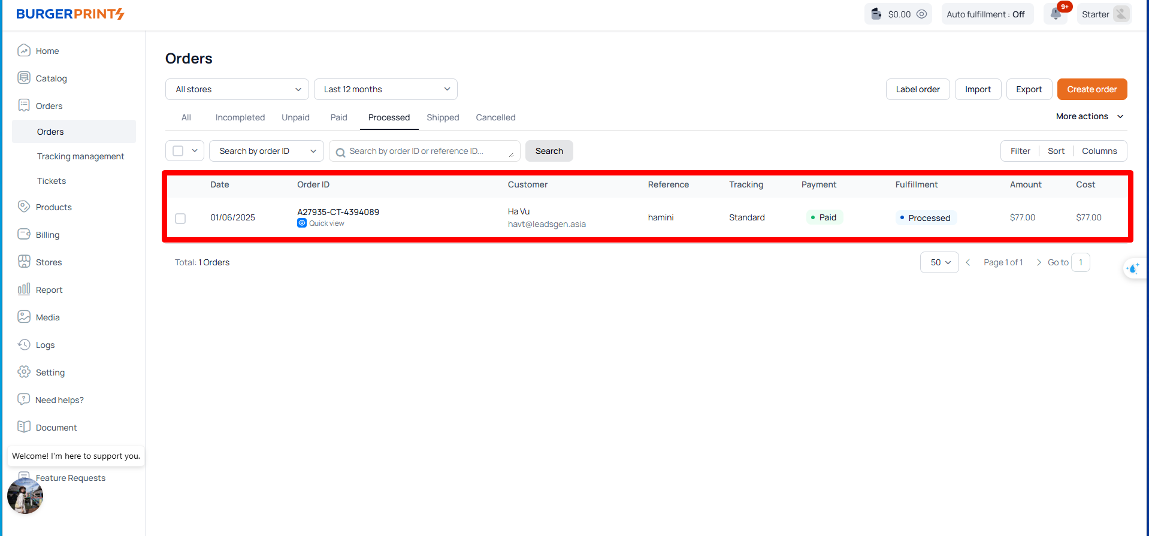Click the Export button

tap(1029, 89)
